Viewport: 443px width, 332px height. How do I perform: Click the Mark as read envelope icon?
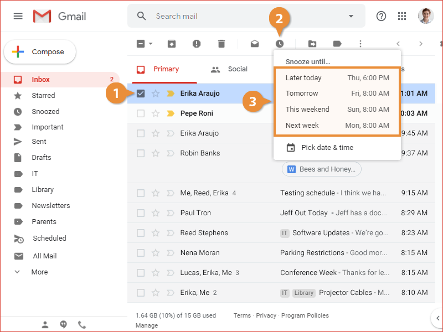click(x=255, y=44)
